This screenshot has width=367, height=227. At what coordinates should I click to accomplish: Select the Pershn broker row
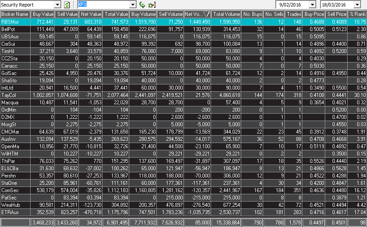point(183,176)
